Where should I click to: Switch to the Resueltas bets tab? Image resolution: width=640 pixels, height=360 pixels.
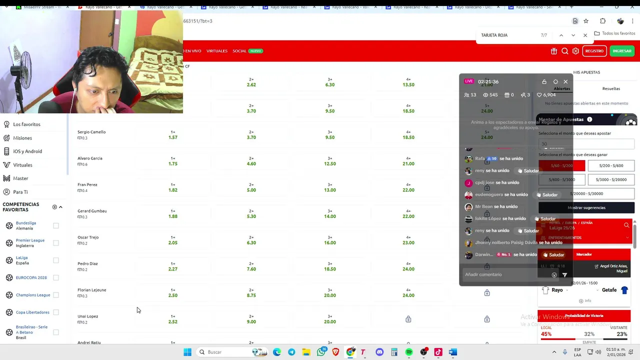coord(611,89)
